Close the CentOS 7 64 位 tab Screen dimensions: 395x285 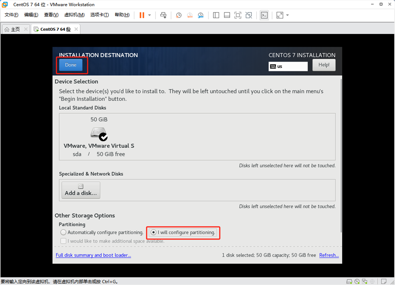tap(76, 29)
